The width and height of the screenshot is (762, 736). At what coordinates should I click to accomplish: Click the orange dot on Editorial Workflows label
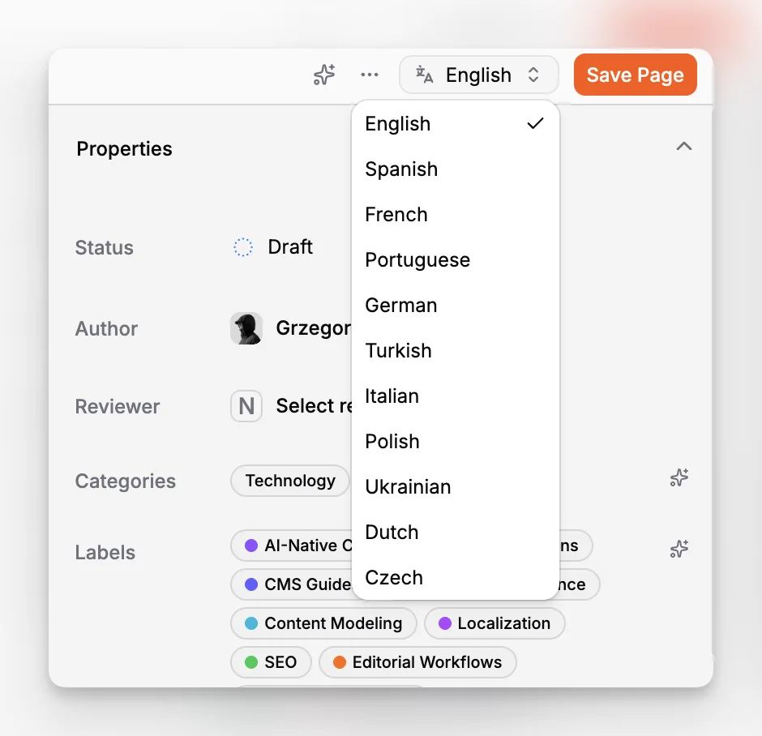click(339, 662)
